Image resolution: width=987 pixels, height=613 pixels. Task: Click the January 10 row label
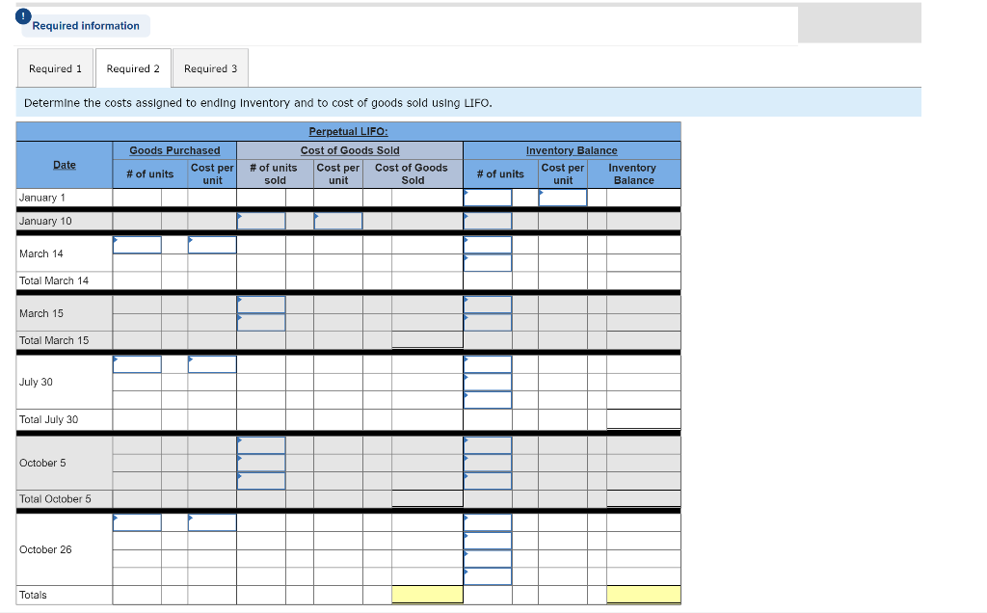[45, 221]
